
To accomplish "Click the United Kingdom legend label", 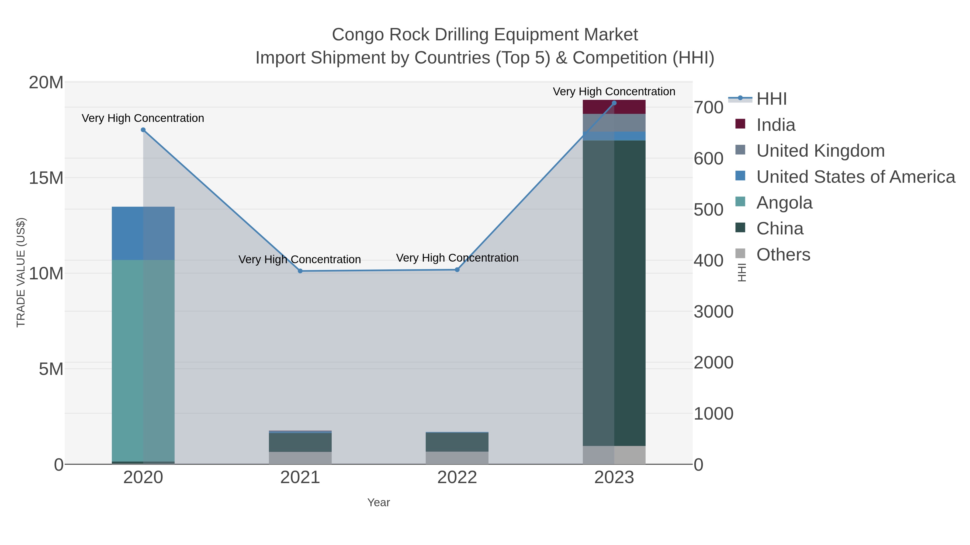I will click(x=820, y=151).
